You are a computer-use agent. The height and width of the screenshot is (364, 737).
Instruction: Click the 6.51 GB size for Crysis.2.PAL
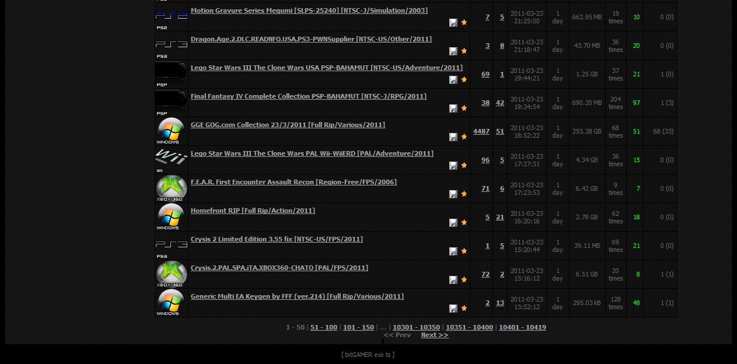[x=586, y=274]
